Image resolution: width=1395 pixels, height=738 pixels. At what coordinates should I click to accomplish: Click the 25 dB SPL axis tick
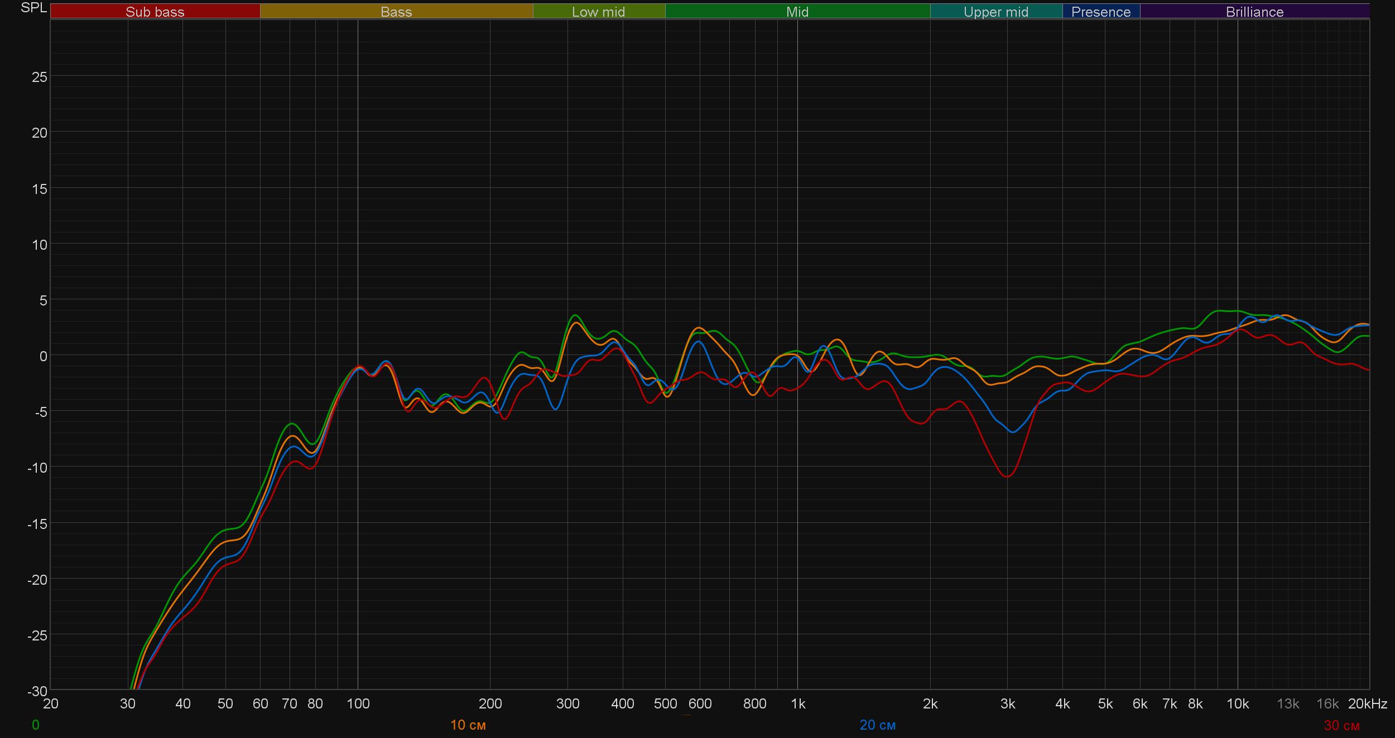(x=39, y=77)
